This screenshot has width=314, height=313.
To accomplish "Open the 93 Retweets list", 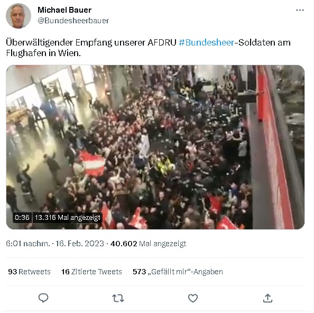I will tap(29, 272).
